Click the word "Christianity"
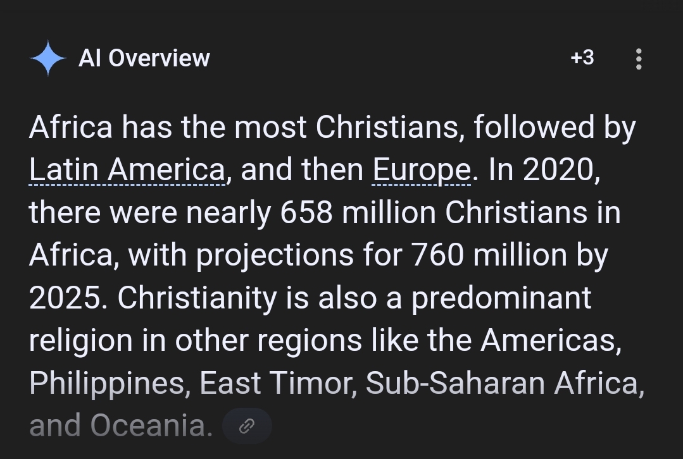This screenshot has width=683, height=459. [x=197, y=298]
